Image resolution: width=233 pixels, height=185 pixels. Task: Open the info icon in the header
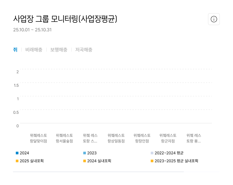click(x=214, y=19)
